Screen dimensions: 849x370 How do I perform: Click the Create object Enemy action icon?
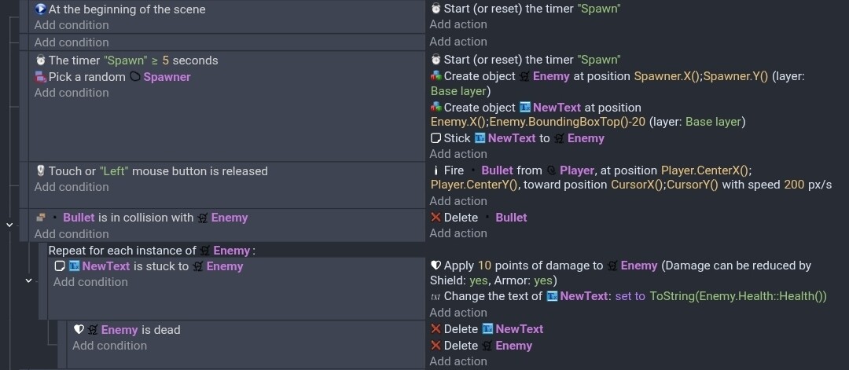point(436,76)
